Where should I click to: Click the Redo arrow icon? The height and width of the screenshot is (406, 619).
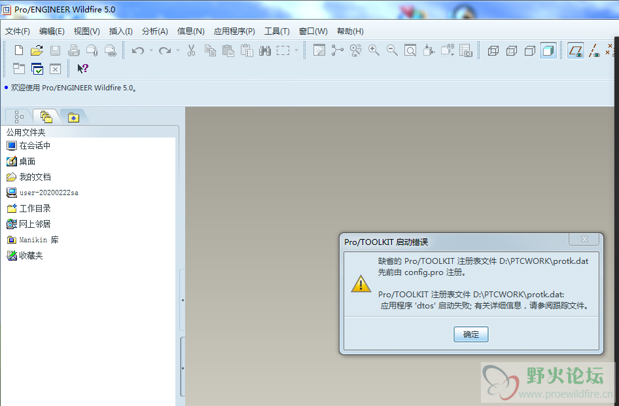pyautogui.click(x=165, y=50)
